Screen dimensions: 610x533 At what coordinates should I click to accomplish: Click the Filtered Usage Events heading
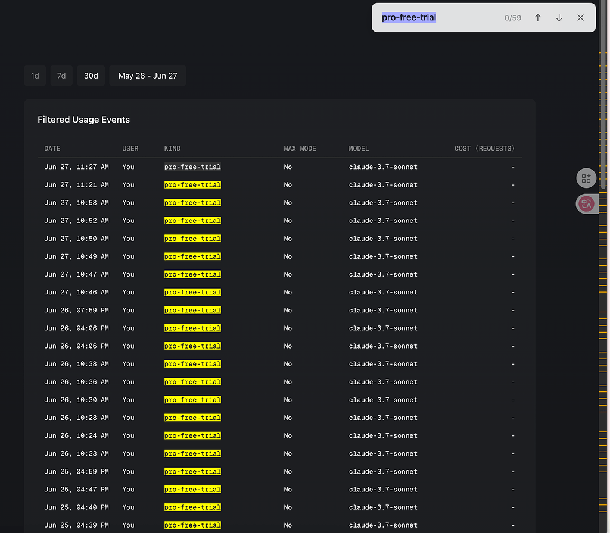tap(83, 120)
